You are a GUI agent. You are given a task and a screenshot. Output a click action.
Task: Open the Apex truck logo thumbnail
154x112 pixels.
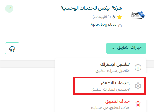[138, 15]
